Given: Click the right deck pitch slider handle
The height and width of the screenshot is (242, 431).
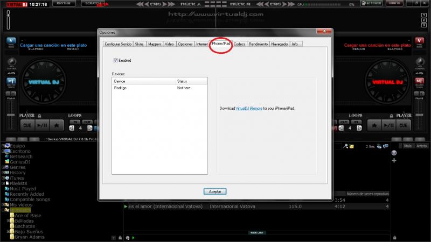Looking at the screenshot, I should (x=420, y=115).
